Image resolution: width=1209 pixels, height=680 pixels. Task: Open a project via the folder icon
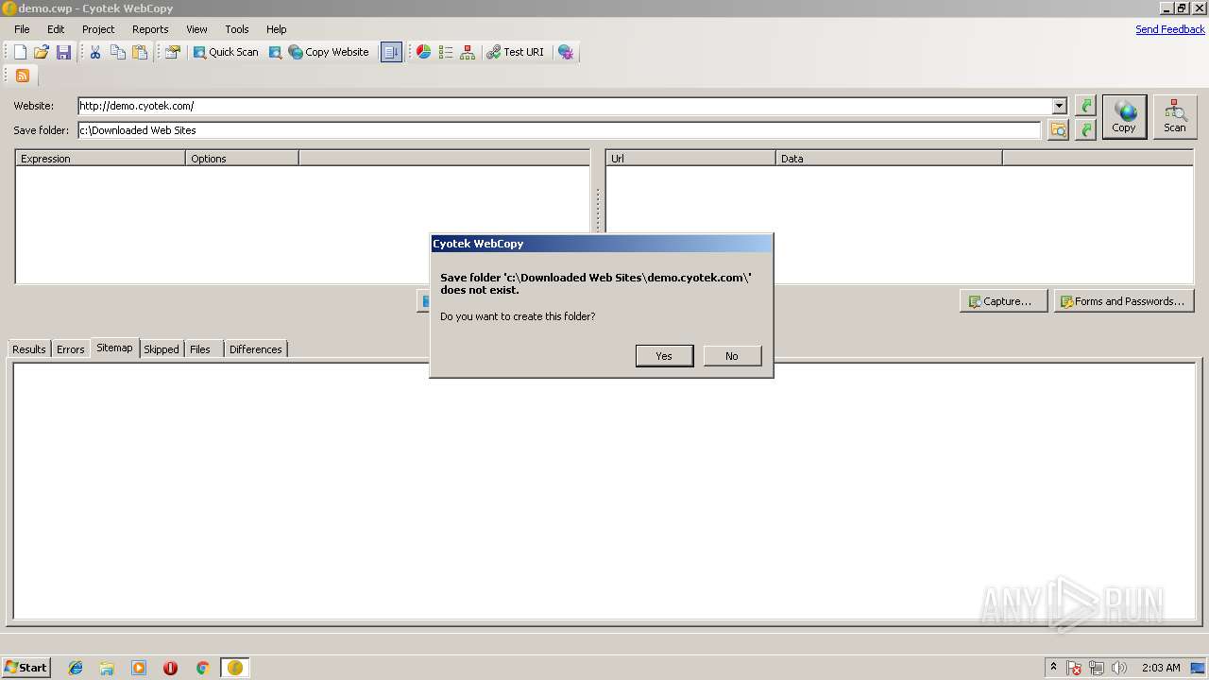pyautogui.click(x=42, y=52)
